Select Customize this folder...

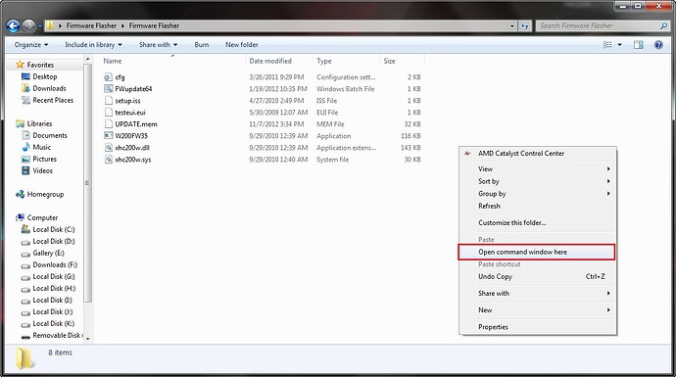point(537,222)
